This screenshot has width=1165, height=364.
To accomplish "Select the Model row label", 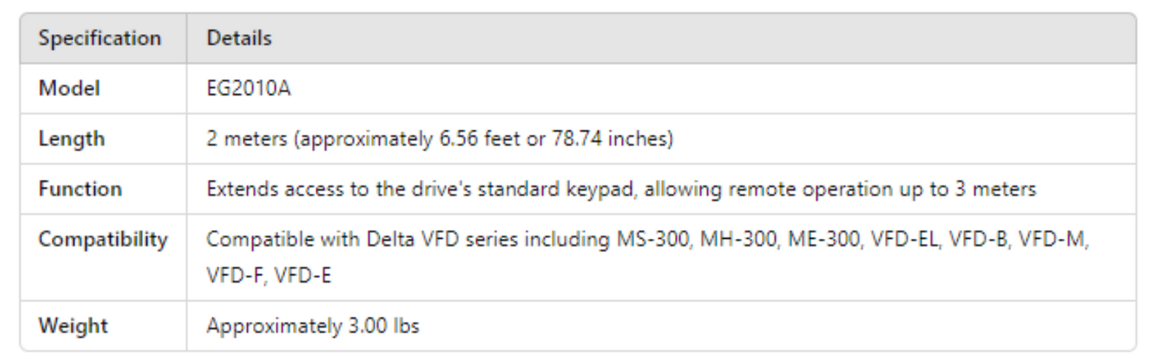I will 70,88.
